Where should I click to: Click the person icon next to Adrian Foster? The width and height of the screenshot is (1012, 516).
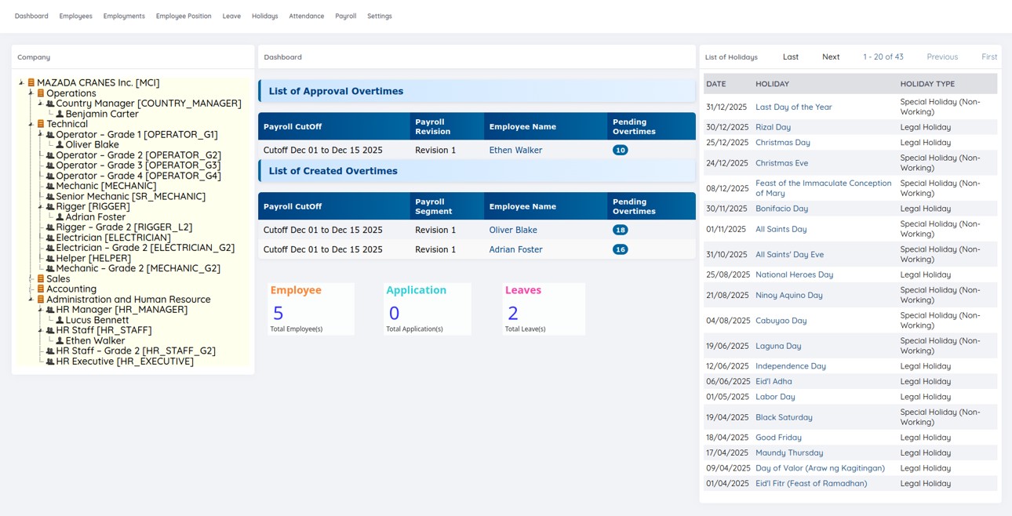pos(60,217)
